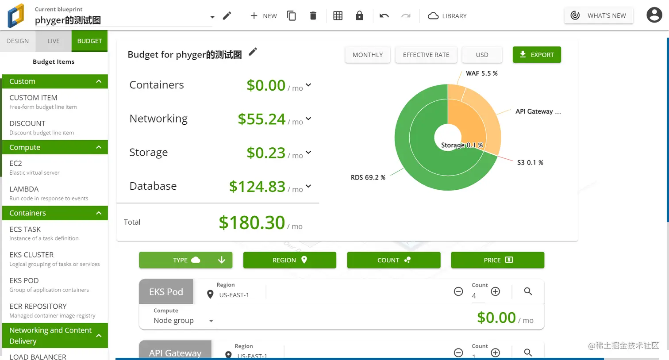The height and width of the screenshot is (360, 669).
Task: Rename the budget title with pencil icon
Action: point(253,52)
